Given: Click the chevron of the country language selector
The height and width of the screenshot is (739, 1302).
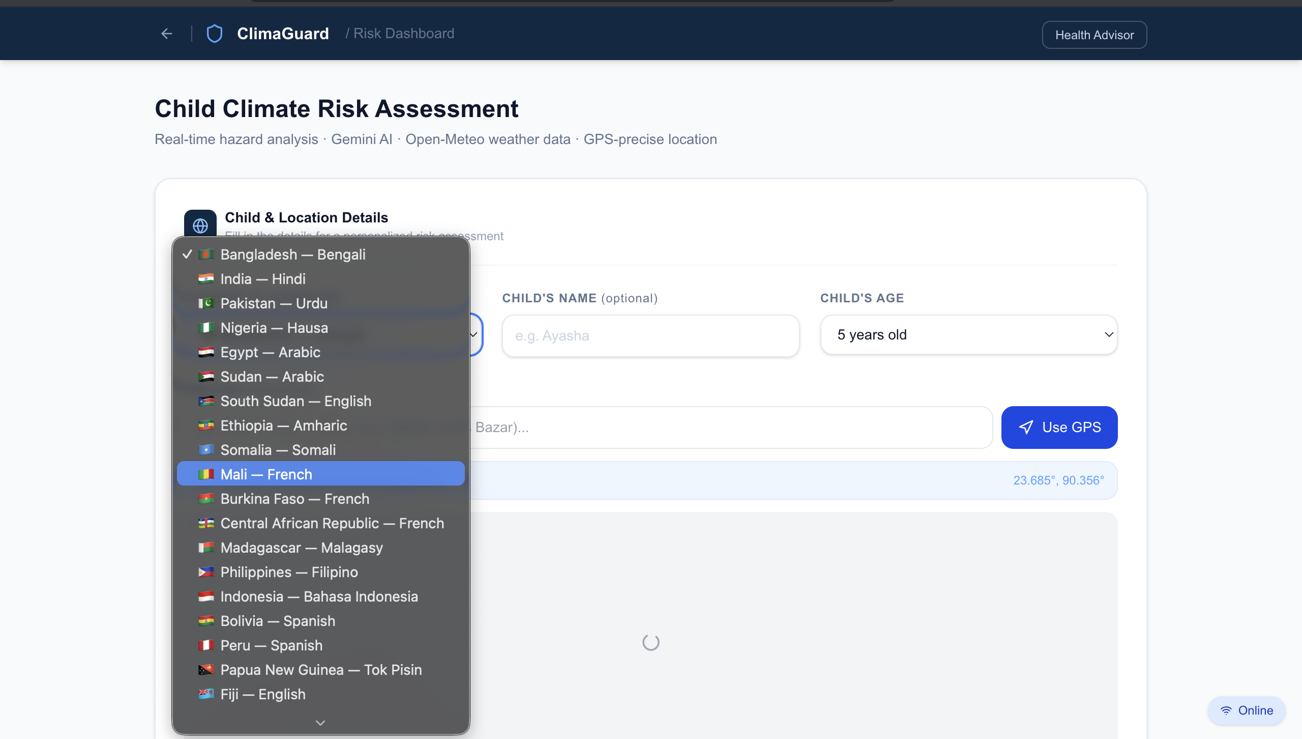Looking at the screenshot, I should coord(474,335).
